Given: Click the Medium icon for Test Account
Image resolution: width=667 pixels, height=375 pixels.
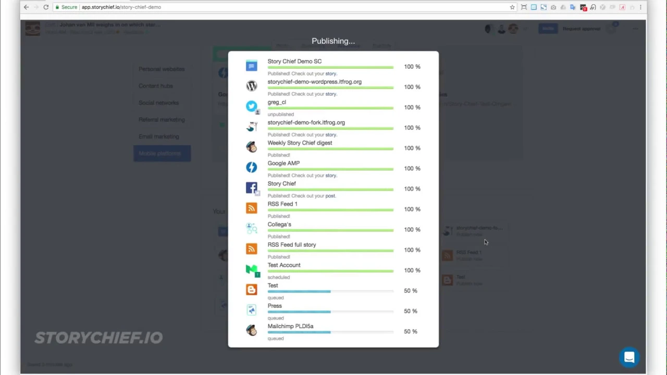Looking at the screenshot, I should click(x=252, y=269).
